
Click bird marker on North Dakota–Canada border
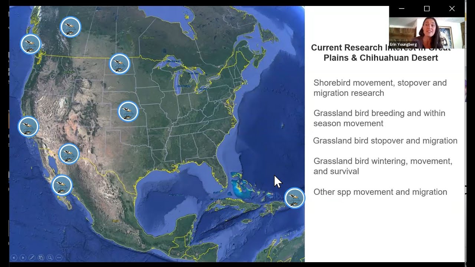tap(119, 64)
